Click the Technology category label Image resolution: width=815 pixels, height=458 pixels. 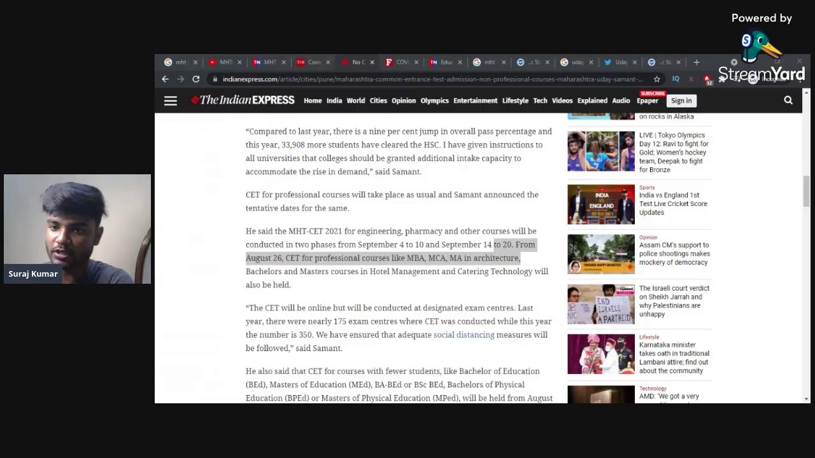653,388
